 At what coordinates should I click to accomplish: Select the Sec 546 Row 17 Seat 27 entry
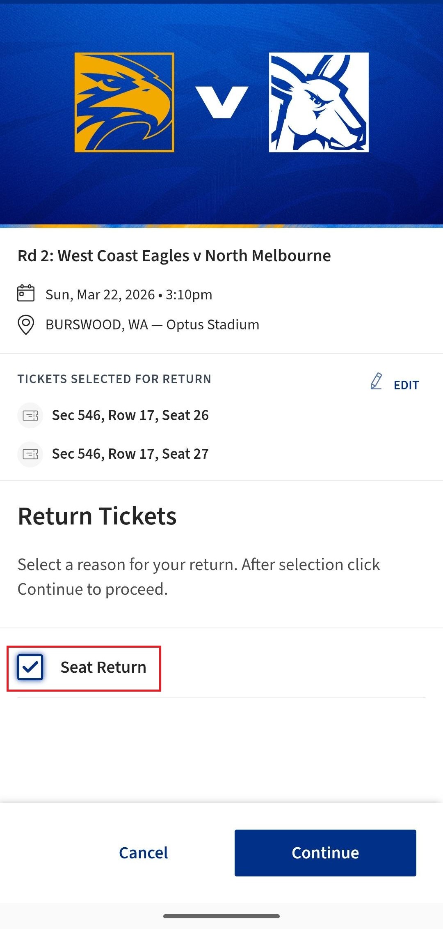point(130,454)
